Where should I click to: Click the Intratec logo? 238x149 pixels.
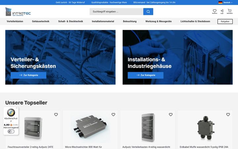[x=18, y=12]
